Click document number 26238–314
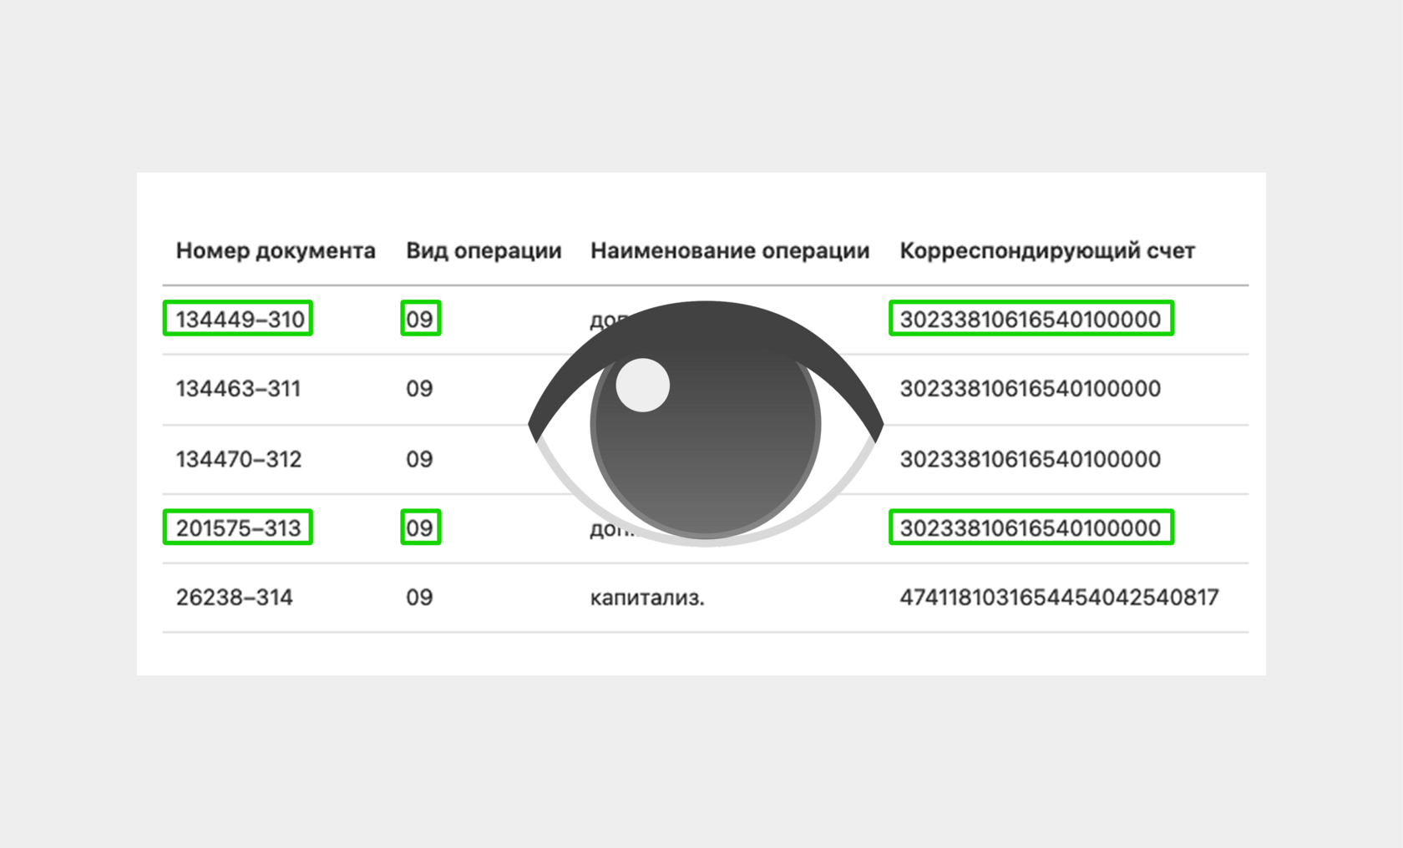 coord(234,598)
